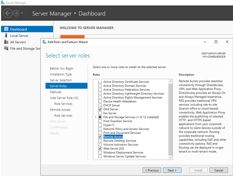The height and width of the screenshot is (176, 233).
Task: Open Role Services under Remote Access
Action: (63, 116)
